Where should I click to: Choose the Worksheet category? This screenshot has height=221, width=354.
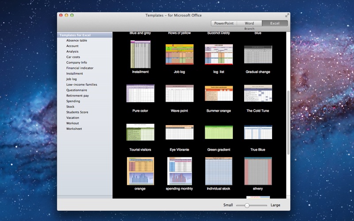74,129
